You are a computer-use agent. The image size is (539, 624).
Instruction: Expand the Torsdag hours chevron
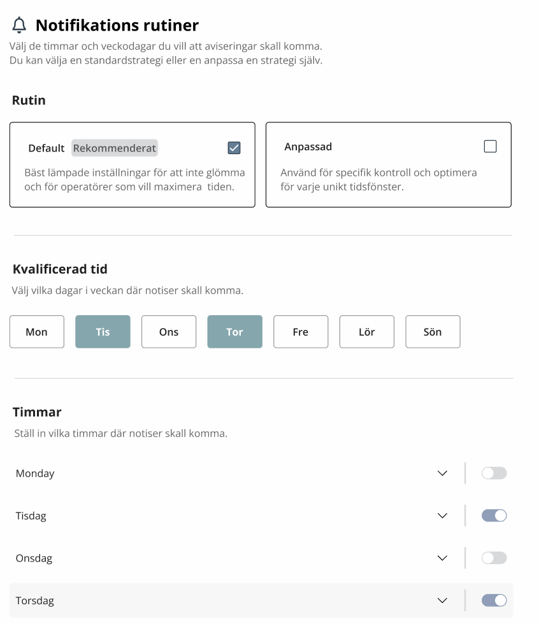tap(443, 600)
